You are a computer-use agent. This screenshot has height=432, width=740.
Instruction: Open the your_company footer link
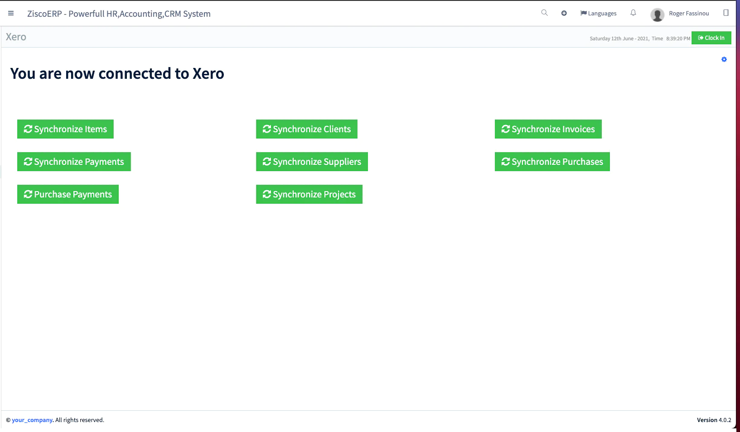[x=32, y=420]
